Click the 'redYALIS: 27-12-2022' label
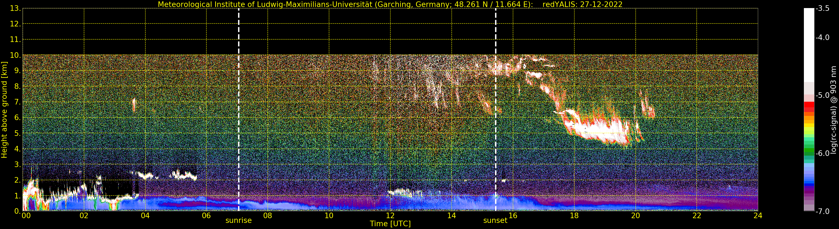Viewport: 839px width, 229px height. click(582, 4)
